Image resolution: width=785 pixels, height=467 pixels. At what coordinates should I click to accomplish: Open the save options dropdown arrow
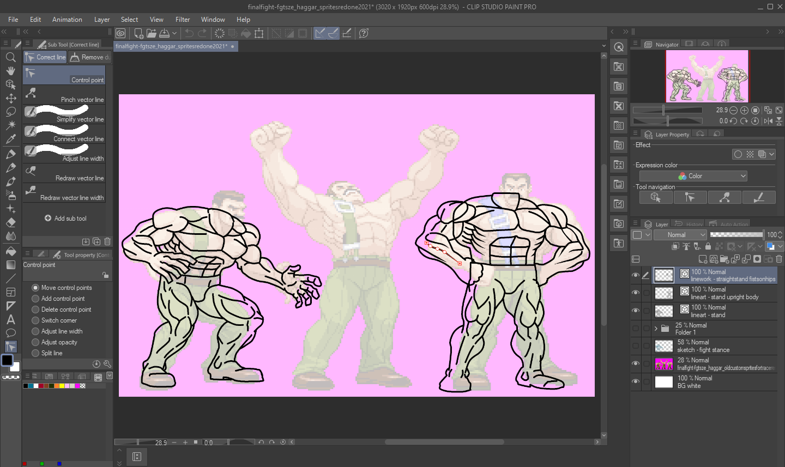(174, 33)
